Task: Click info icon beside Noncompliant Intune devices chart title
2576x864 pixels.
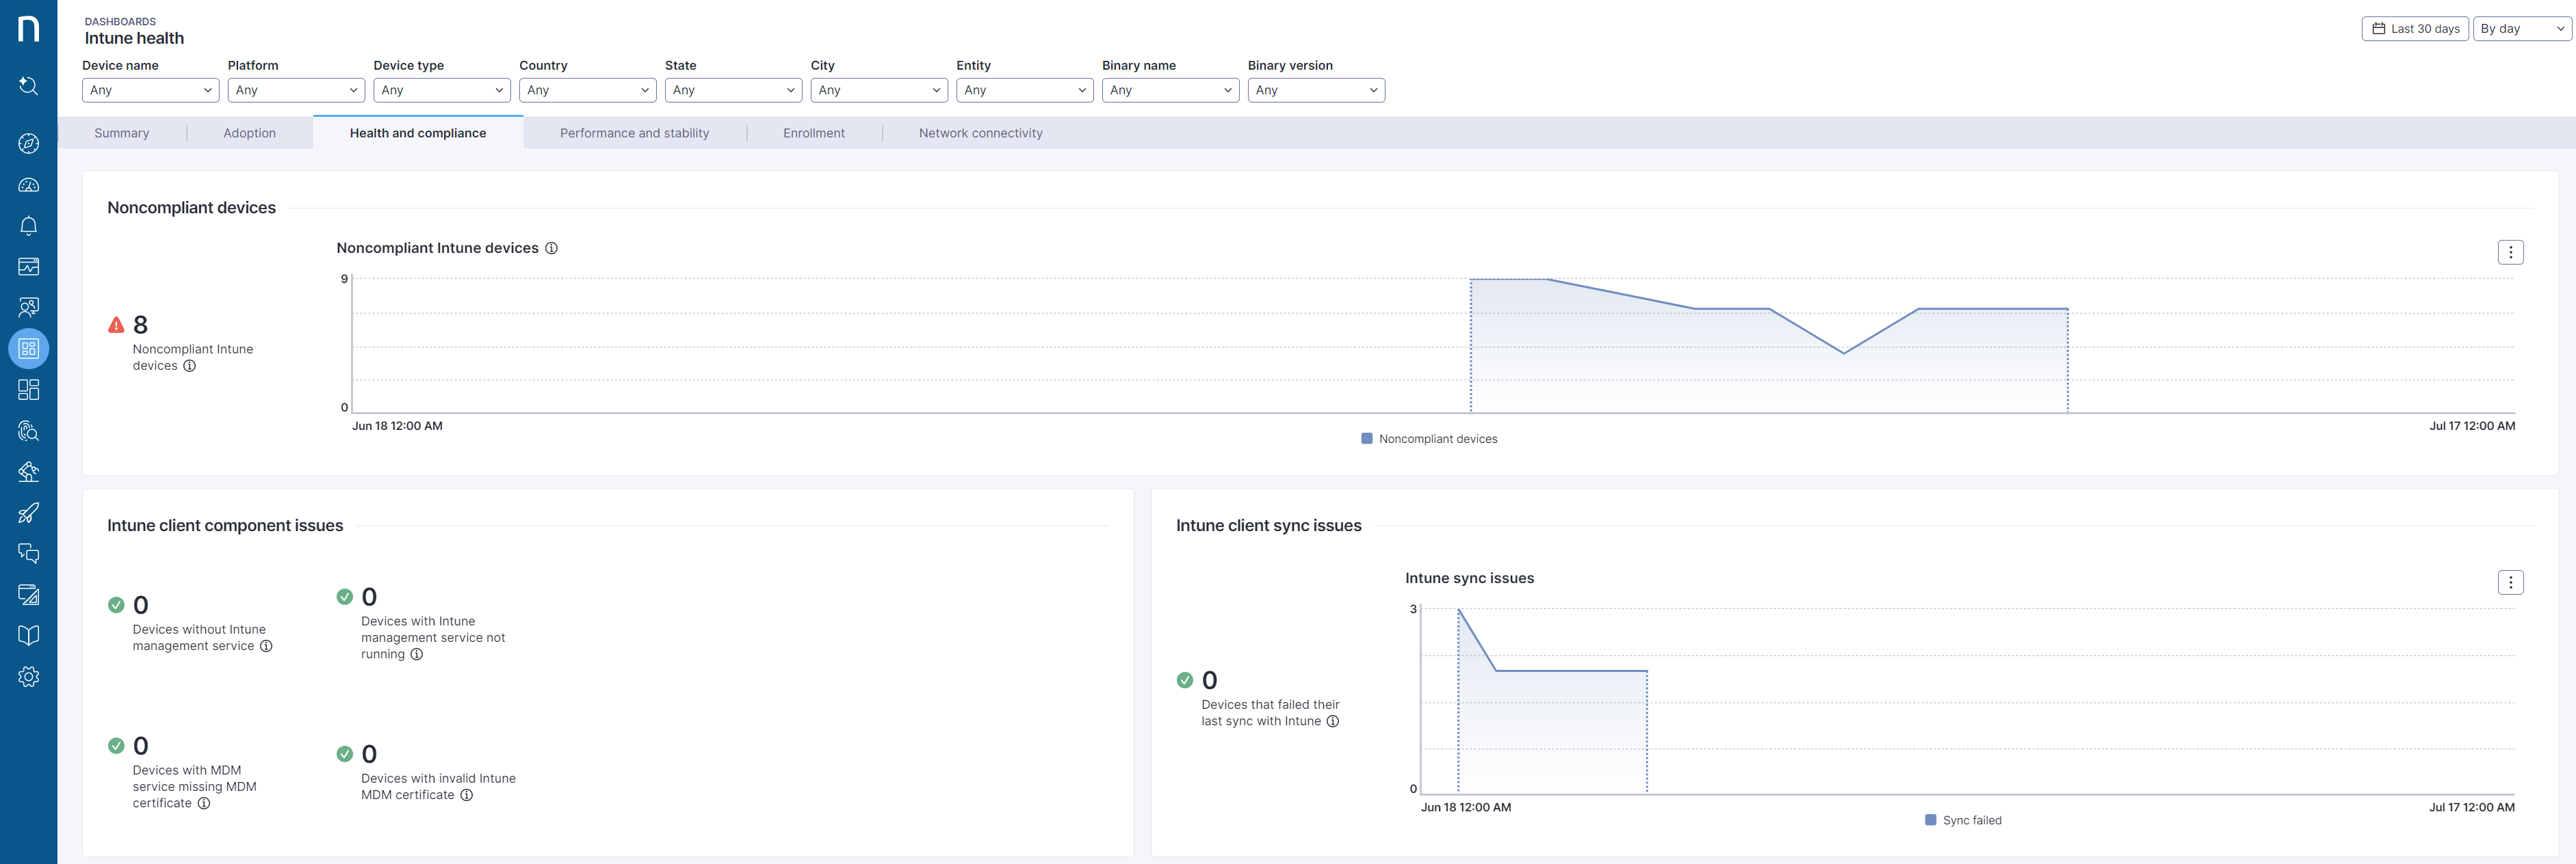Action: click(551, 249)
